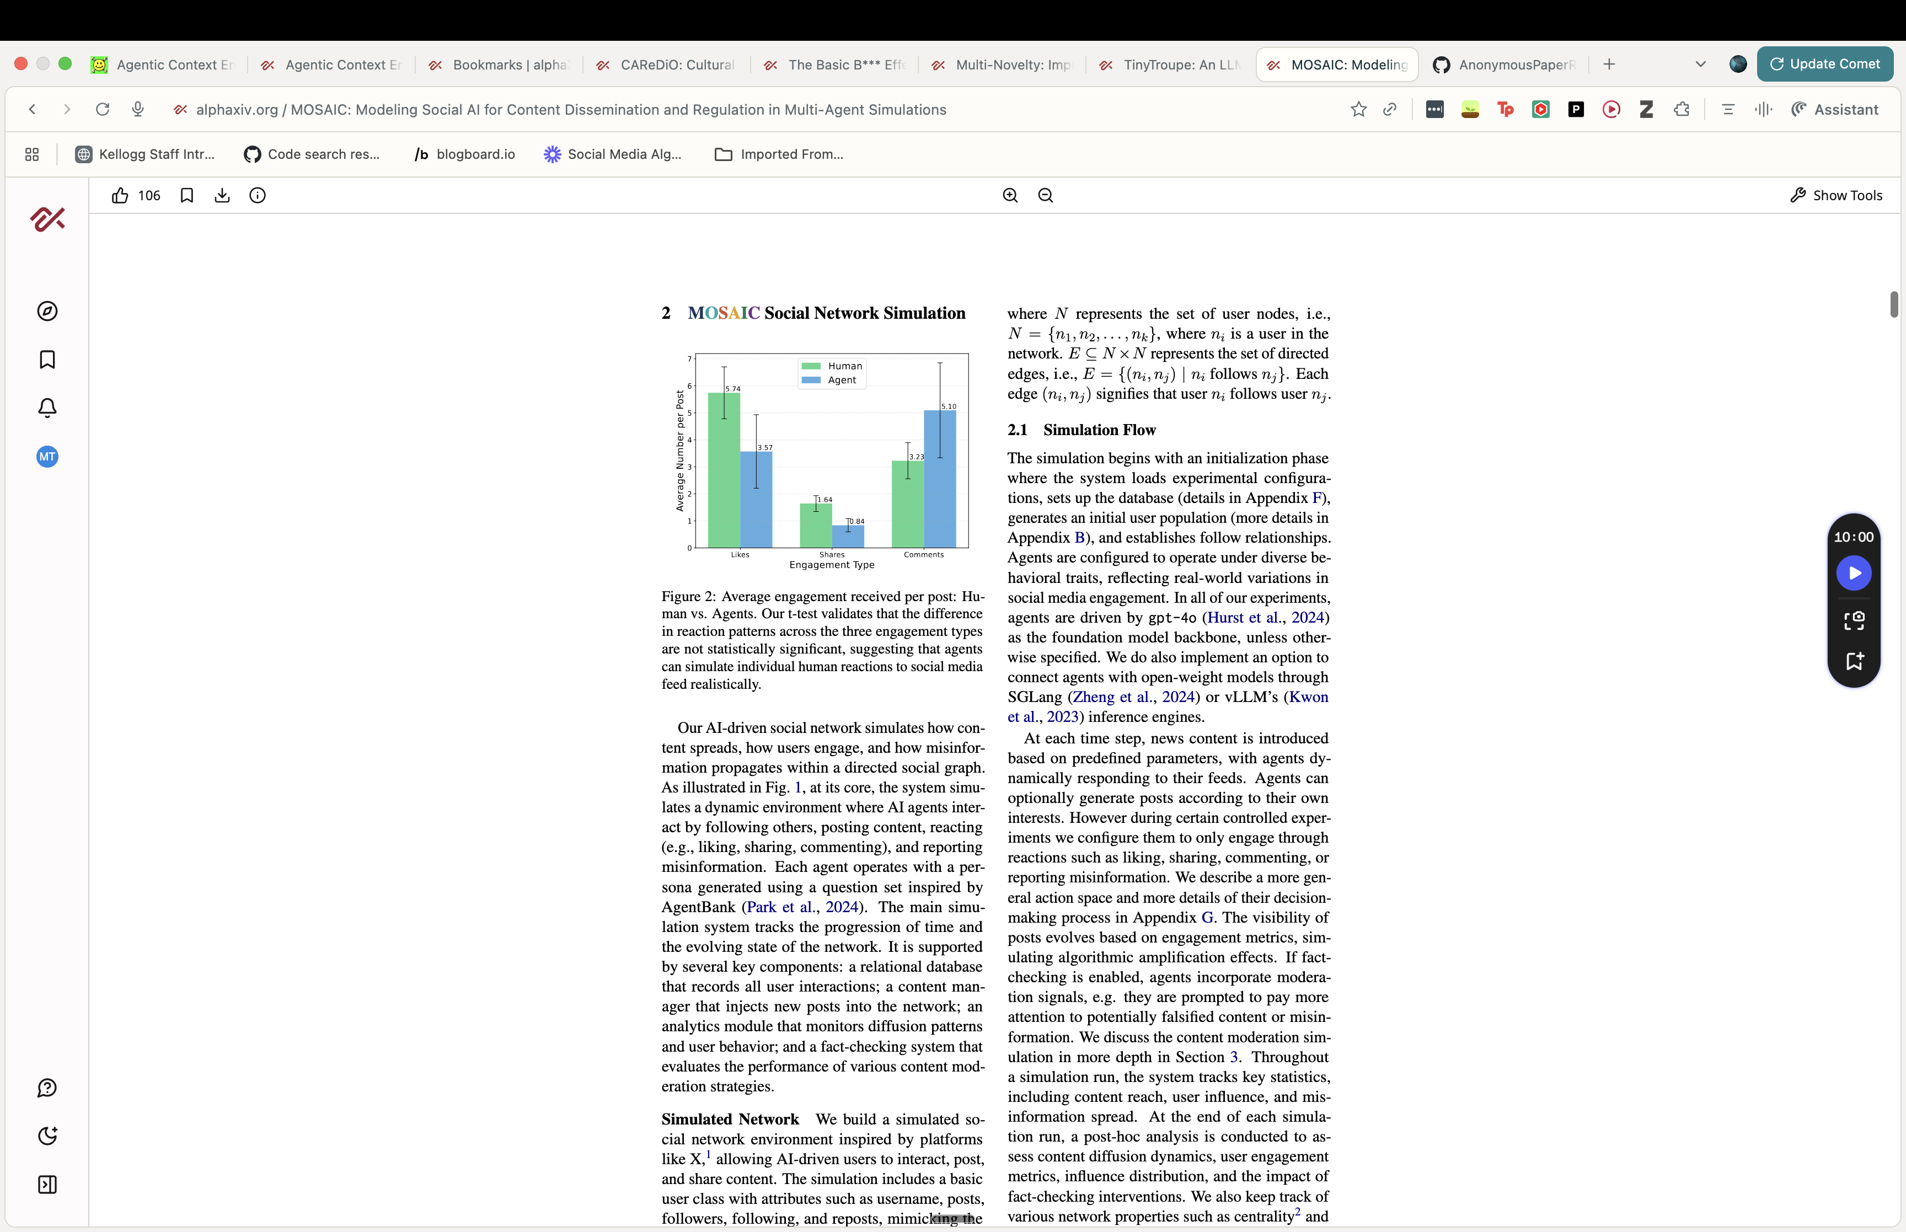Expand the tab list chevron dropdown

click(x=1700, y=64)
